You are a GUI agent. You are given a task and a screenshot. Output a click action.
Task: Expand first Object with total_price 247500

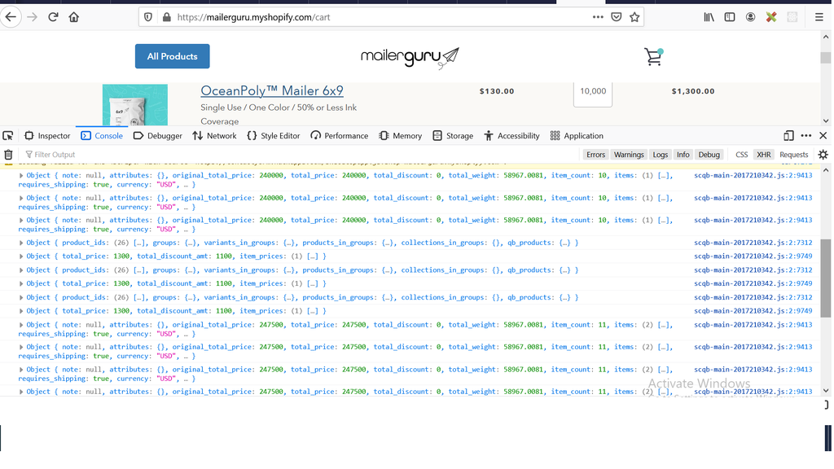pos(21,325)
